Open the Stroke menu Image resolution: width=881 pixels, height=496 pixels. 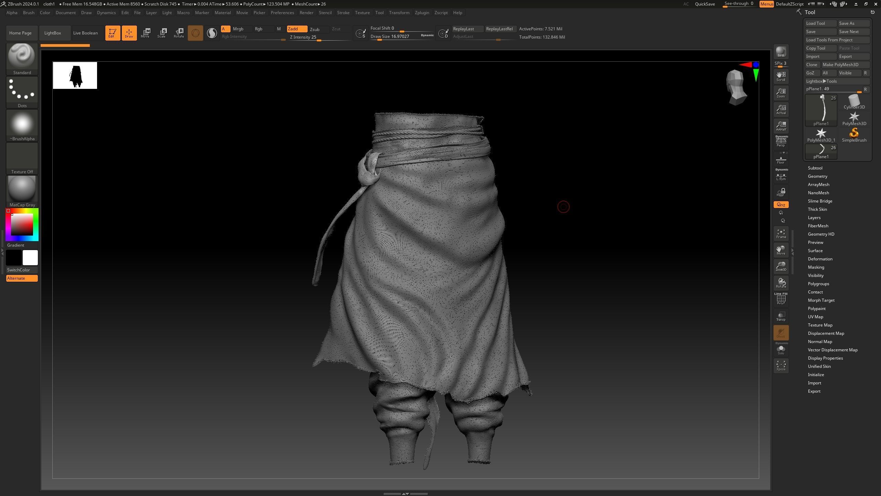tap(343, 13)
